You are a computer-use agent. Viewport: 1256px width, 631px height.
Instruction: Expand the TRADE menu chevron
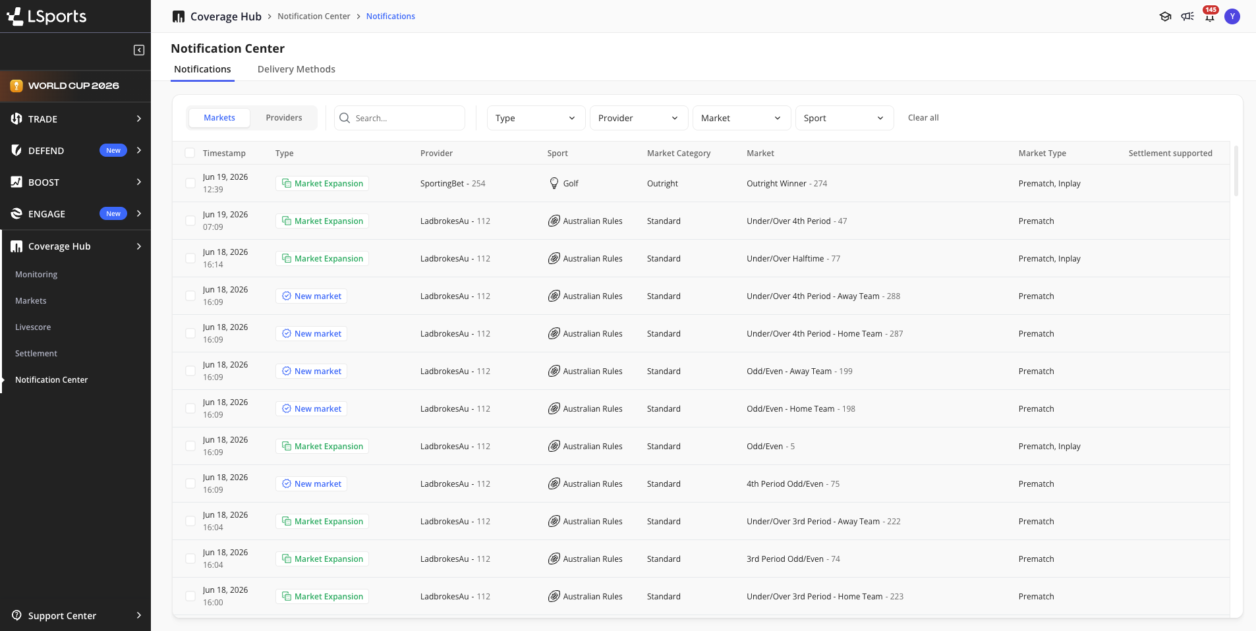(x=138, y=119)
